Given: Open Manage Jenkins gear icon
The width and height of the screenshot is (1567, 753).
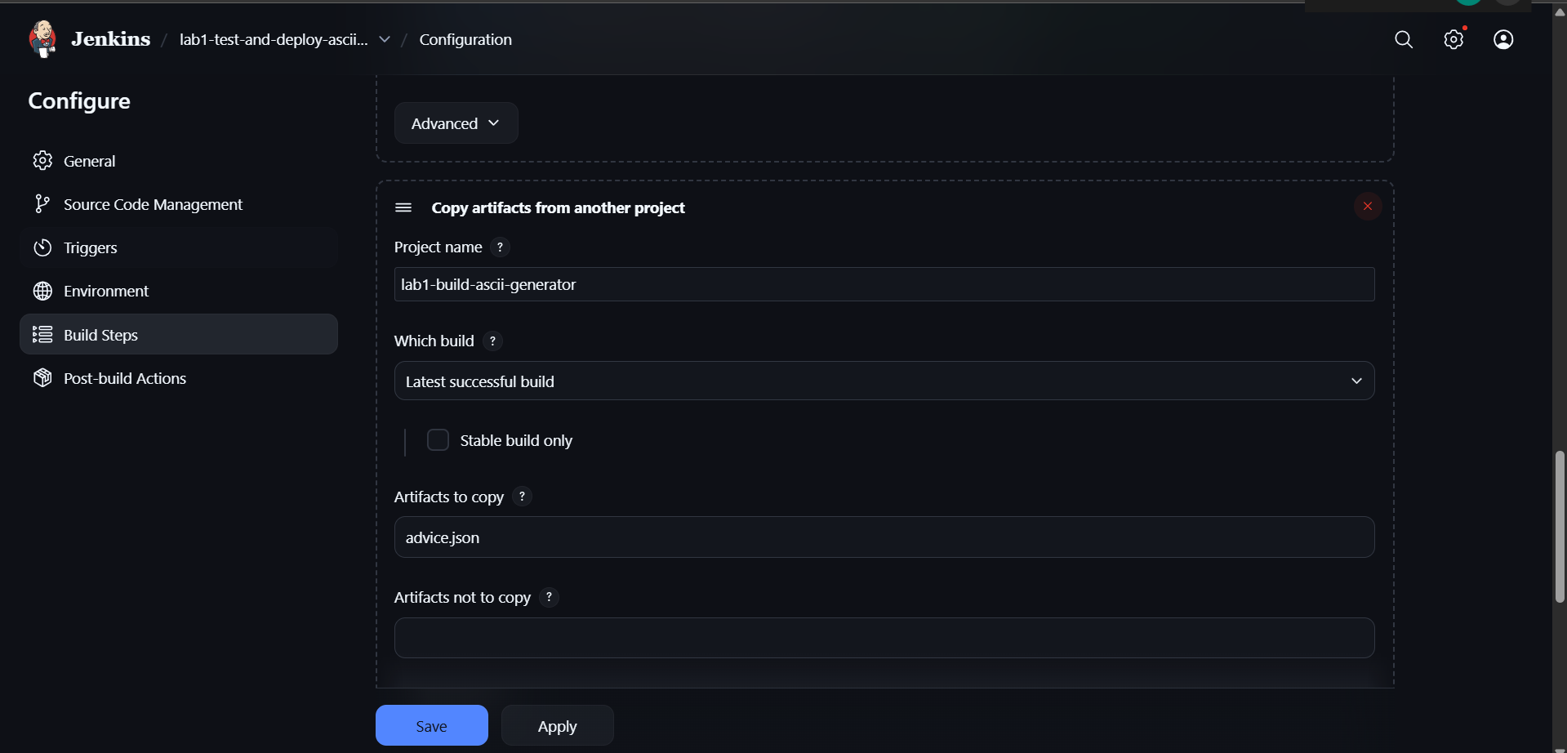Looking at the screenshot, I should click(1453, 39).
